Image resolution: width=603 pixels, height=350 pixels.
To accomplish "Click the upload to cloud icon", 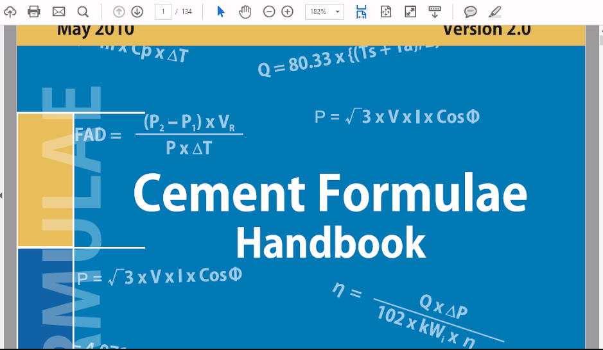I will [x=10, y=12].
